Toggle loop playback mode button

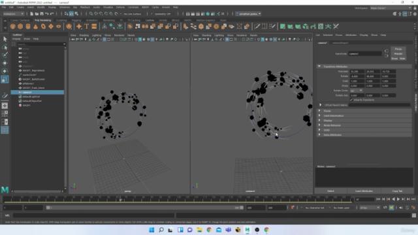385,208
